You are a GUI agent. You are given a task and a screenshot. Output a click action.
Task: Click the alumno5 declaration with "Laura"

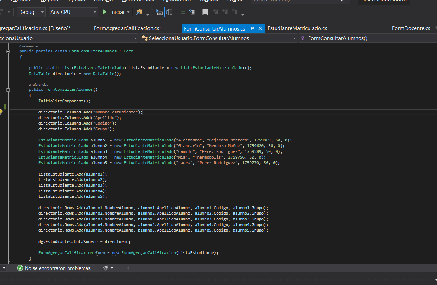click(159, 163)
